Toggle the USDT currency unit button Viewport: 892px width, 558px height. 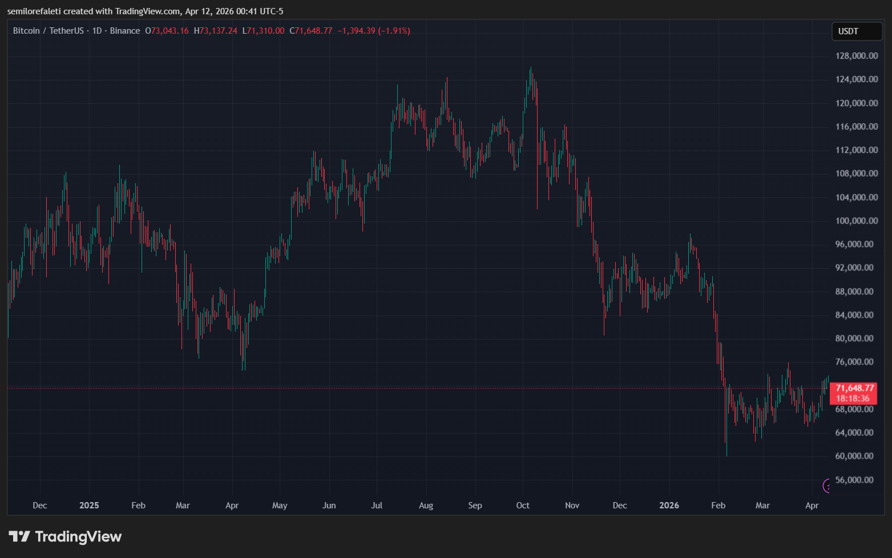pyautogui.click(x=856, y=31)
